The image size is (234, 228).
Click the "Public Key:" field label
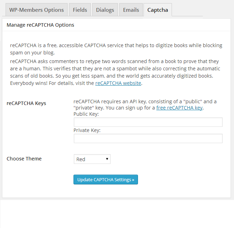86,114
